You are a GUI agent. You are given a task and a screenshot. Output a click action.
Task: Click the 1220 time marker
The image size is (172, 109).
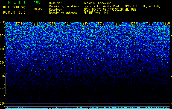(x=167, y=23)
